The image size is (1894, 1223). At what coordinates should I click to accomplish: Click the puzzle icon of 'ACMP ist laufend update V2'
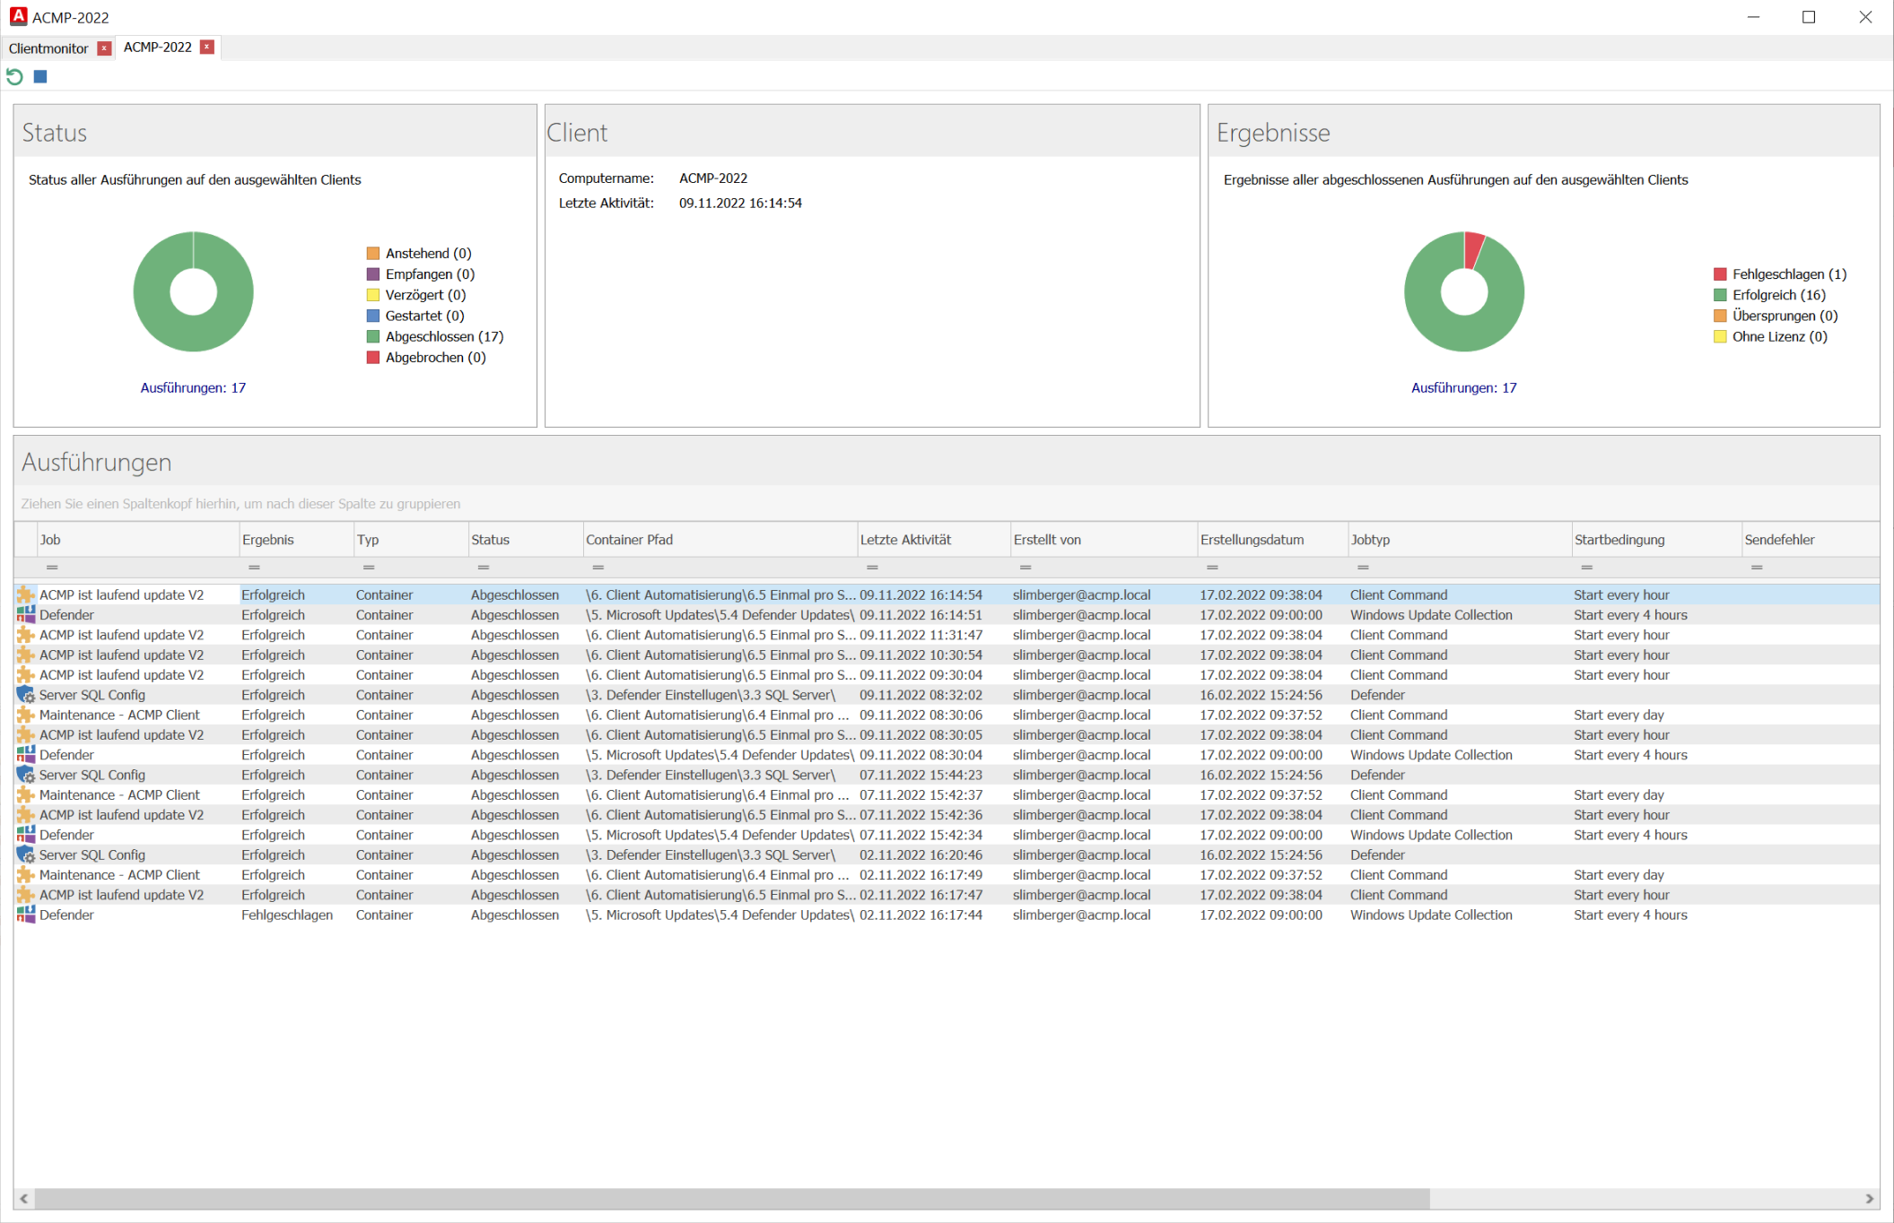26,594
